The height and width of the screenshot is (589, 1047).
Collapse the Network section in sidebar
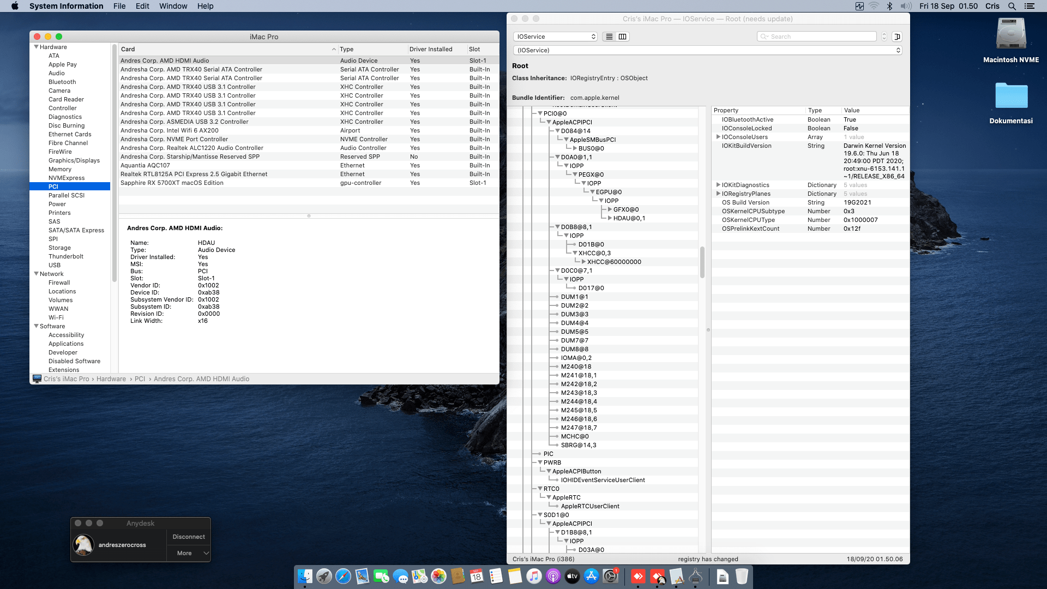36,274
